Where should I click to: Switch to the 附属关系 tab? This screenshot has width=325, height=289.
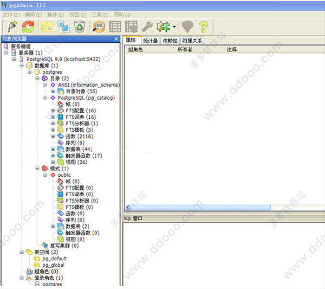click(192, 41)
